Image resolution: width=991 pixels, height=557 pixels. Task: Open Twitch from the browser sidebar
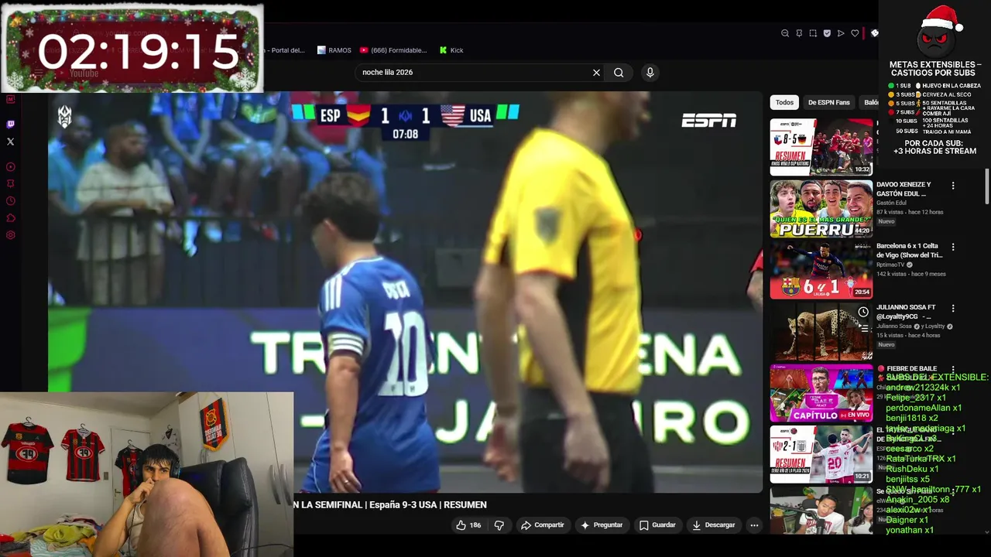(x=10, y=124)
